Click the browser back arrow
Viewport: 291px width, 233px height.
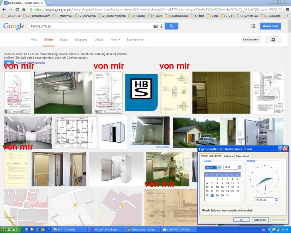[x=4, y=9]
